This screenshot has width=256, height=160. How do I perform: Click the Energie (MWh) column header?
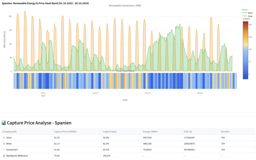click(150, 131)
